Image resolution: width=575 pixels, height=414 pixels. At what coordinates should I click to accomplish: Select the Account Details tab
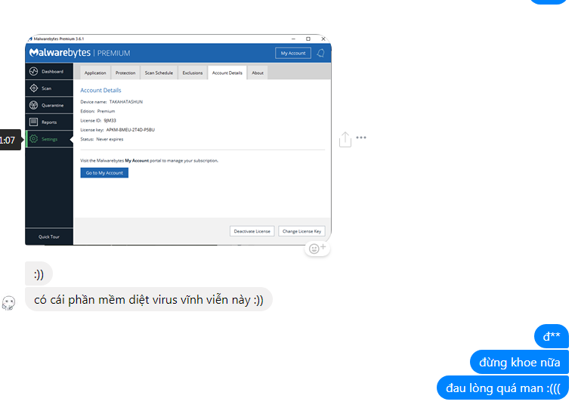pyautogui.click(x=227, y=73)
